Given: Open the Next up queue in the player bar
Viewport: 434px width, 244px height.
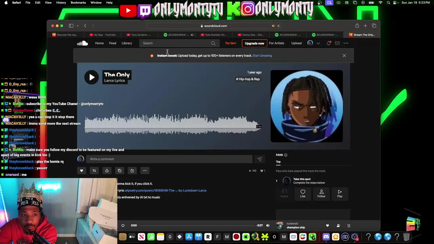Looking at the screenshot, I should pyautogui.click(x=349, y=225).
